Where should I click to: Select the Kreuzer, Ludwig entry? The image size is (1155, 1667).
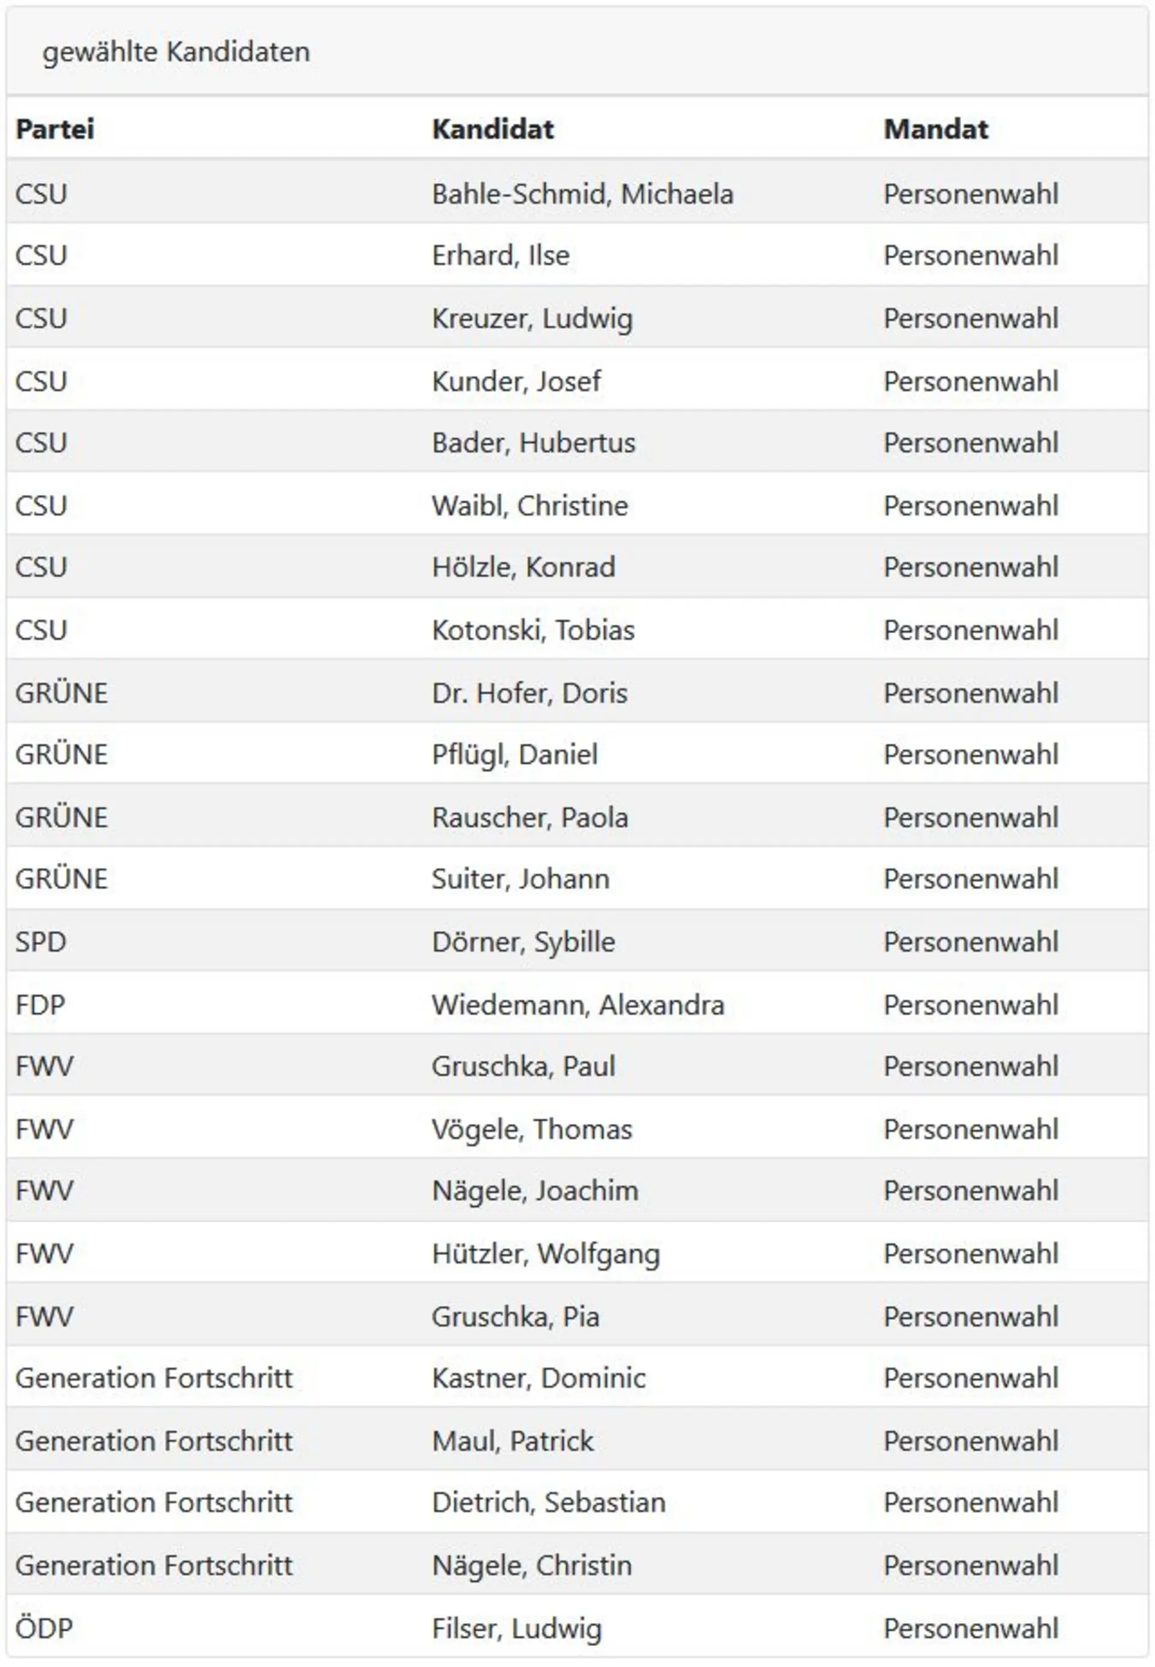tap(532, 318)
